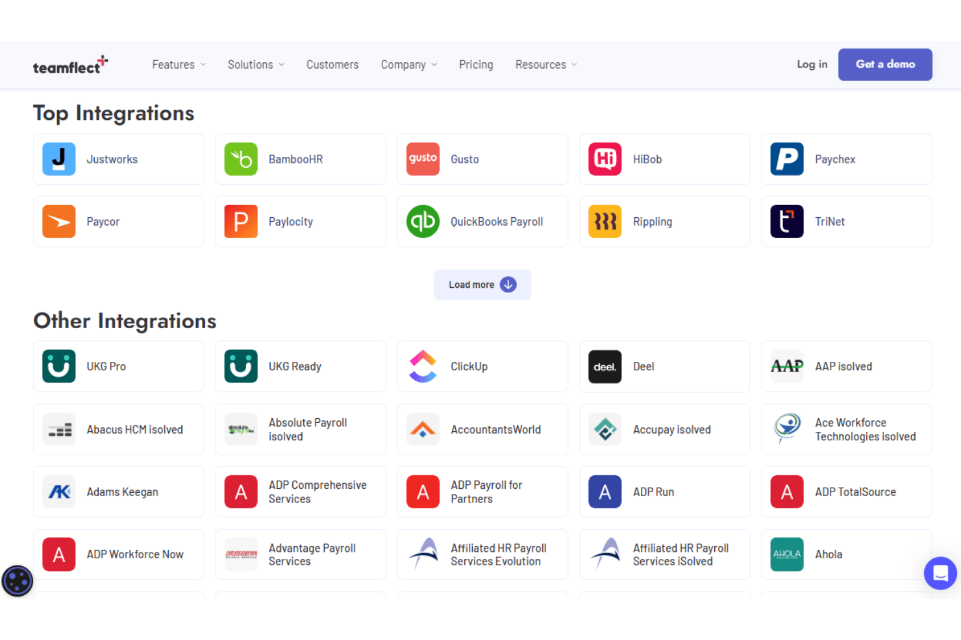Open the Paylocity integration label
Viewport: 961px width, 640px height.
291,222
